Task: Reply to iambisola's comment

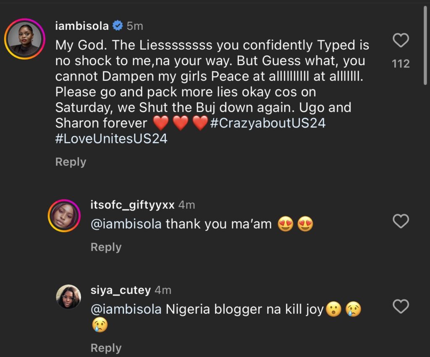Action: click(x=70, y=162)
